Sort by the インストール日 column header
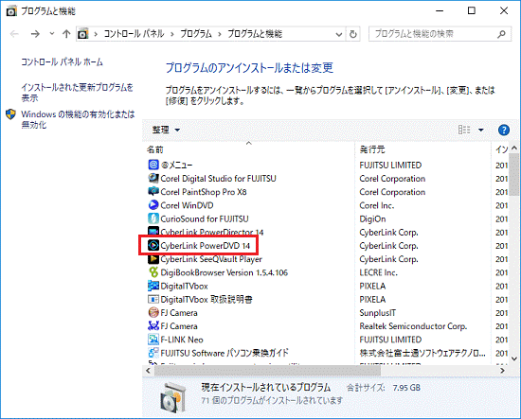The width and height of the screenshot is (521, 419). (501, 149)
